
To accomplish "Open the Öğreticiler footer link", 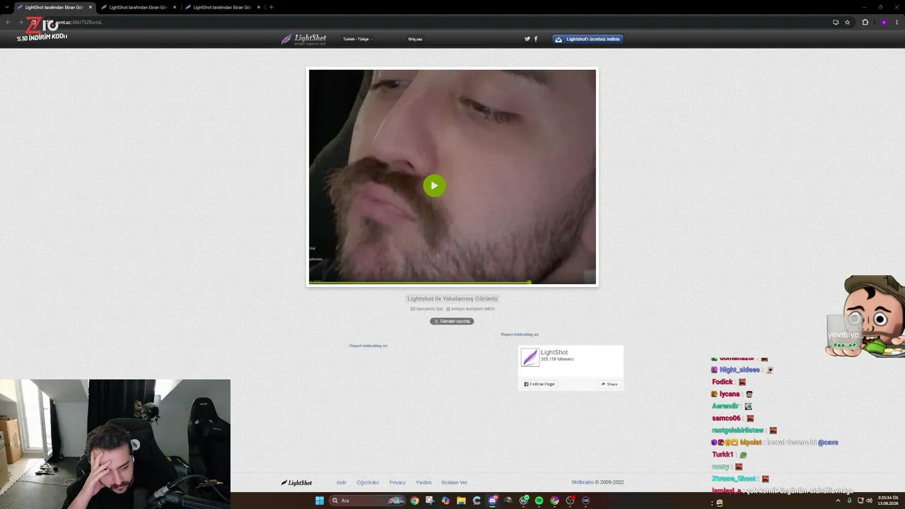I will (368, 483).
